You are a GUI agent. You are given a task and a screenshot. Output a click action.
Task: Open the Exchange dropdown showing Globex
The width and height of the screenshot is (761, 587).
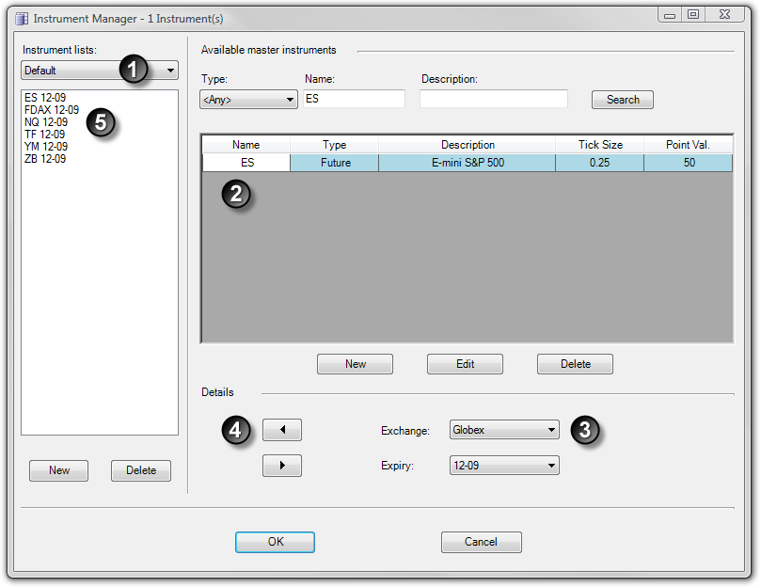pyautogui.click(x=504, y=430)
